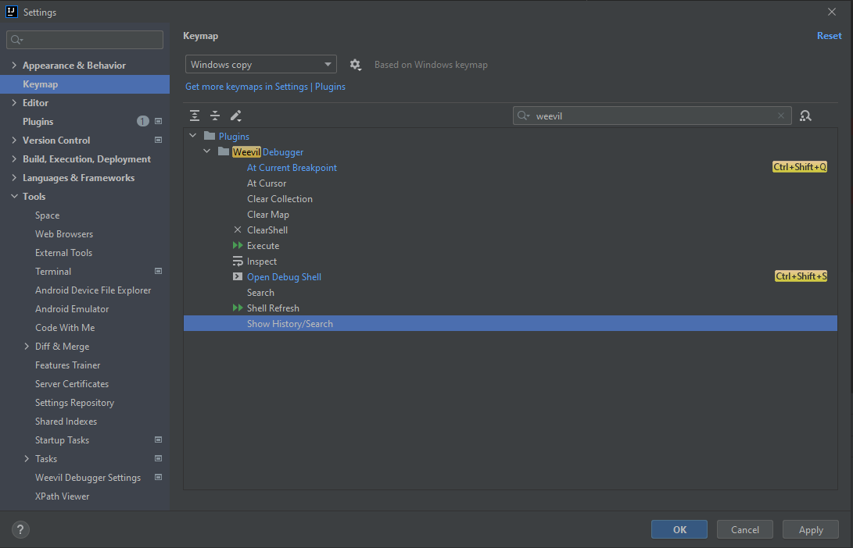Collapse the Plugins keymap tree node
Screen dimensions: 853x548
pyautogui.click(x=193, y=136)
